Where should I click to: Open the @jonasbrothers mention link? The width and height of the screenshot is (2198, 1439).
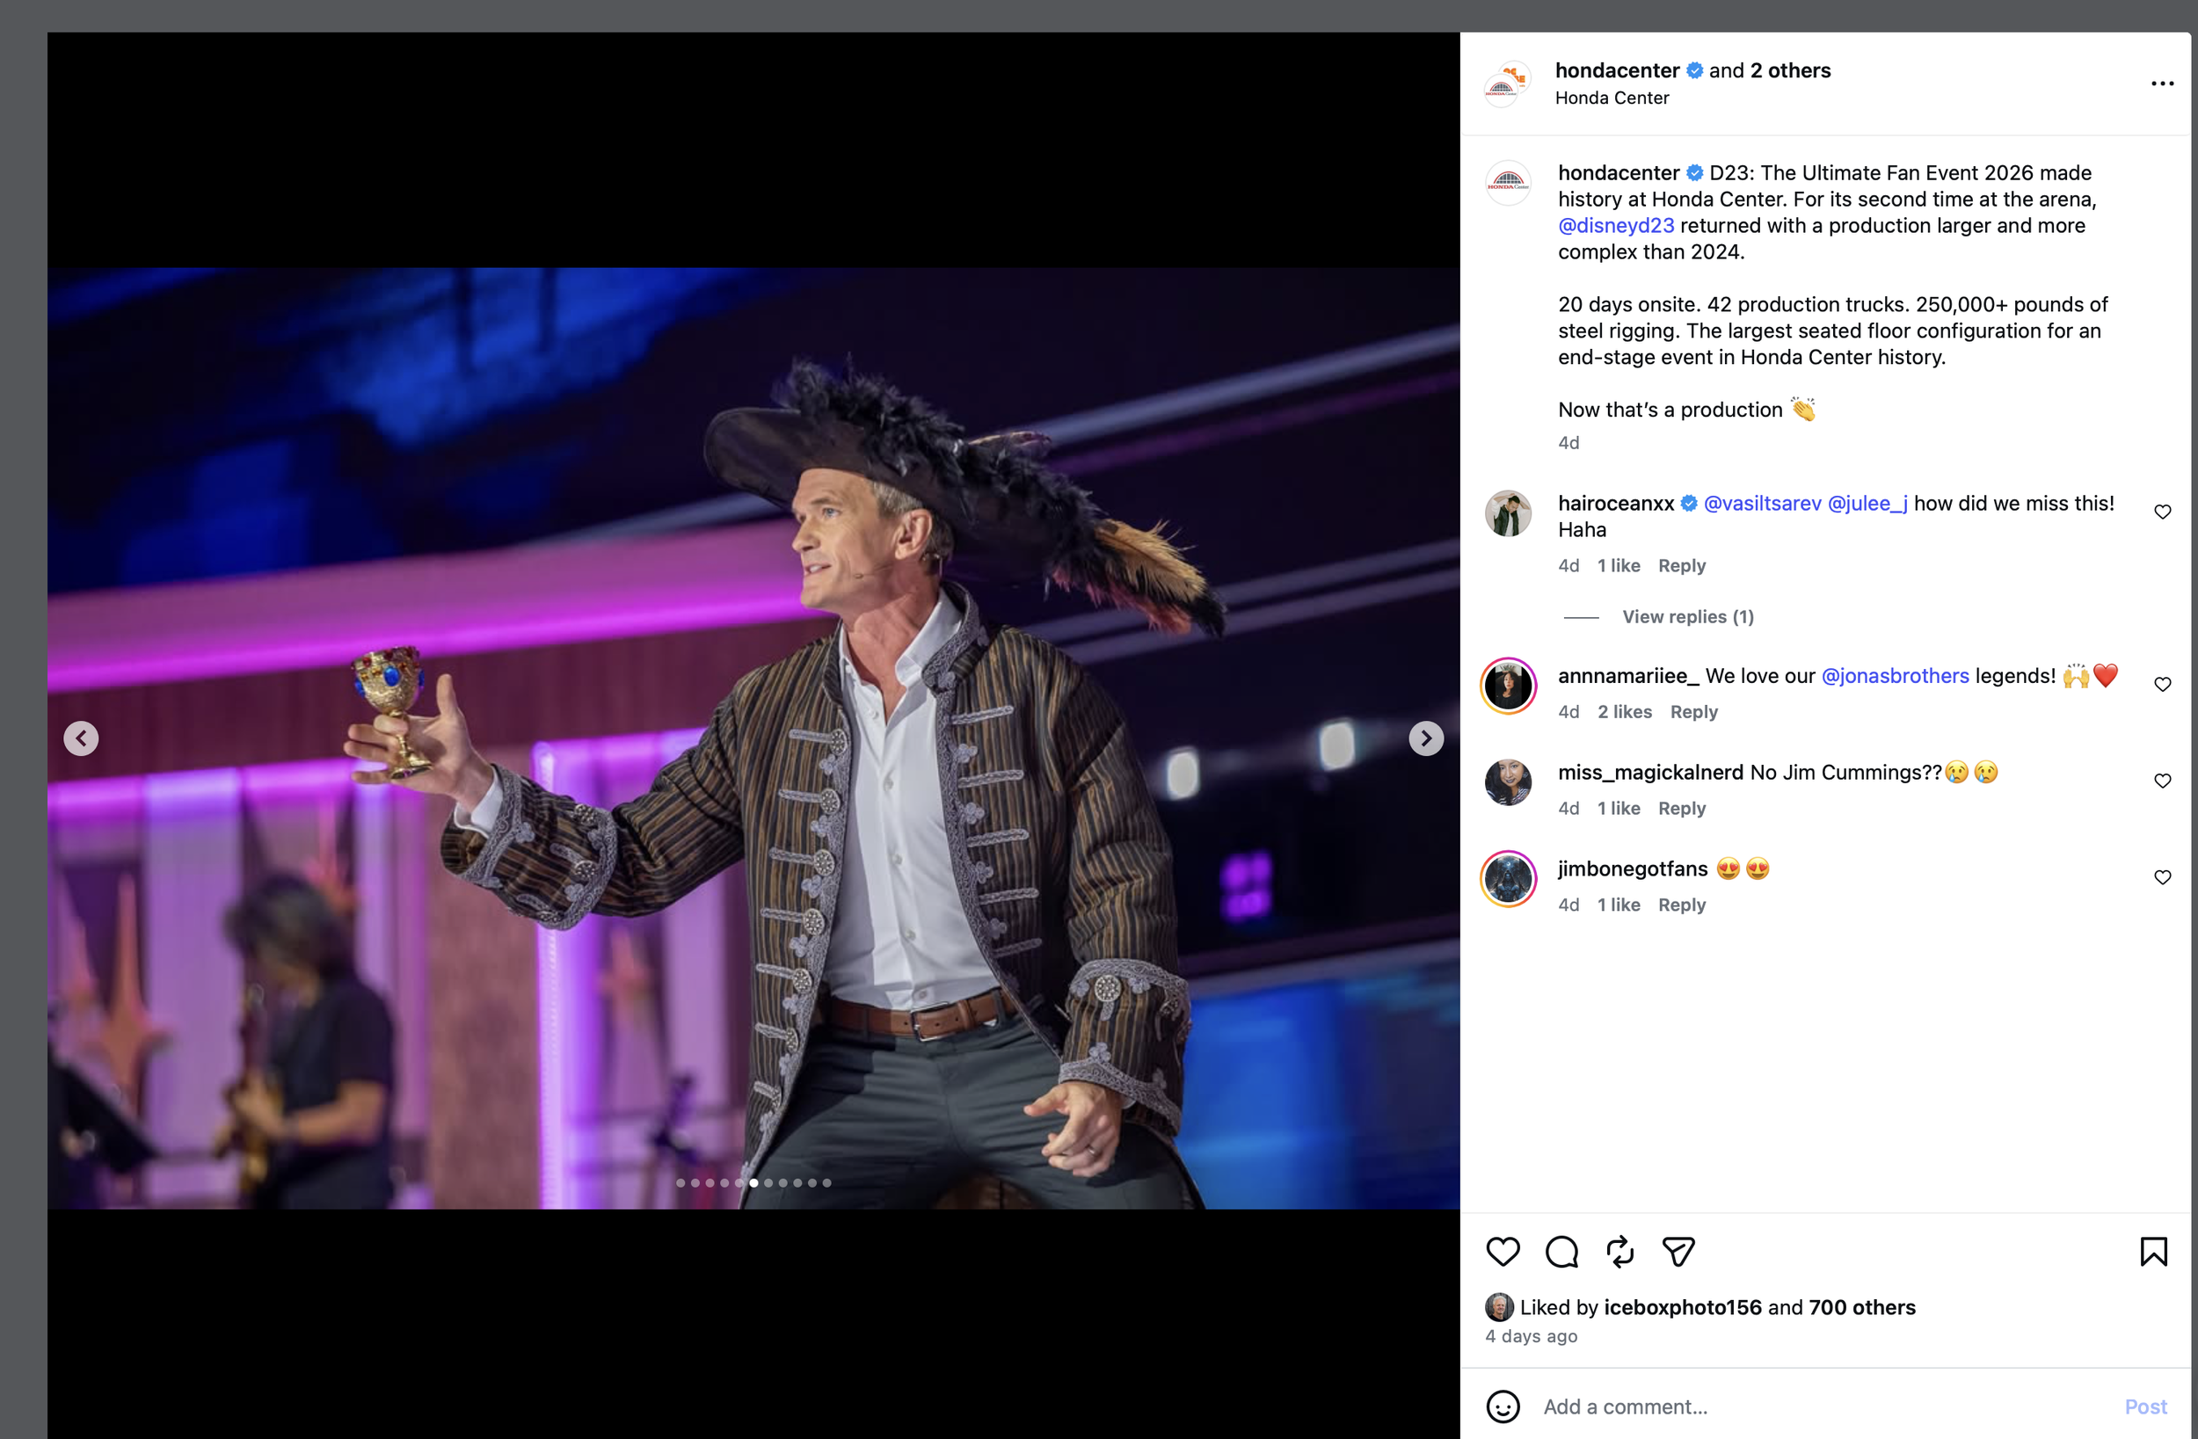tap(1894, 676)
